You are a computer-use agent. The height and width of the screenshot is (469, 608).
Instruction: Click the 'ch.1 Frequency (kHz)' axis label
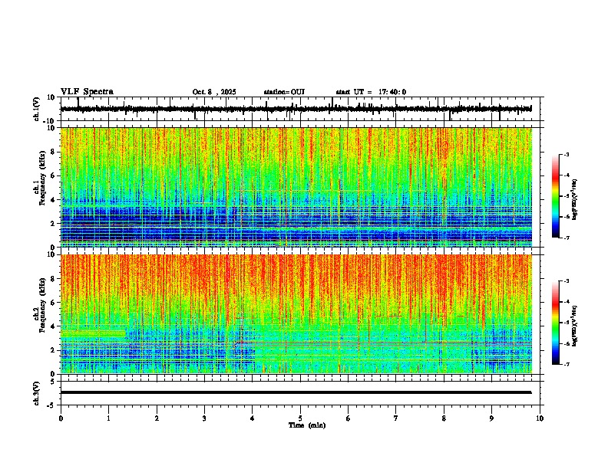click(x=39, y=179)
